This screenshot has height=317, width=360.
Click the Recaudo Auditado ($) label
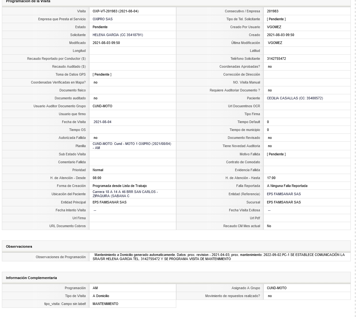coord(69,66)
